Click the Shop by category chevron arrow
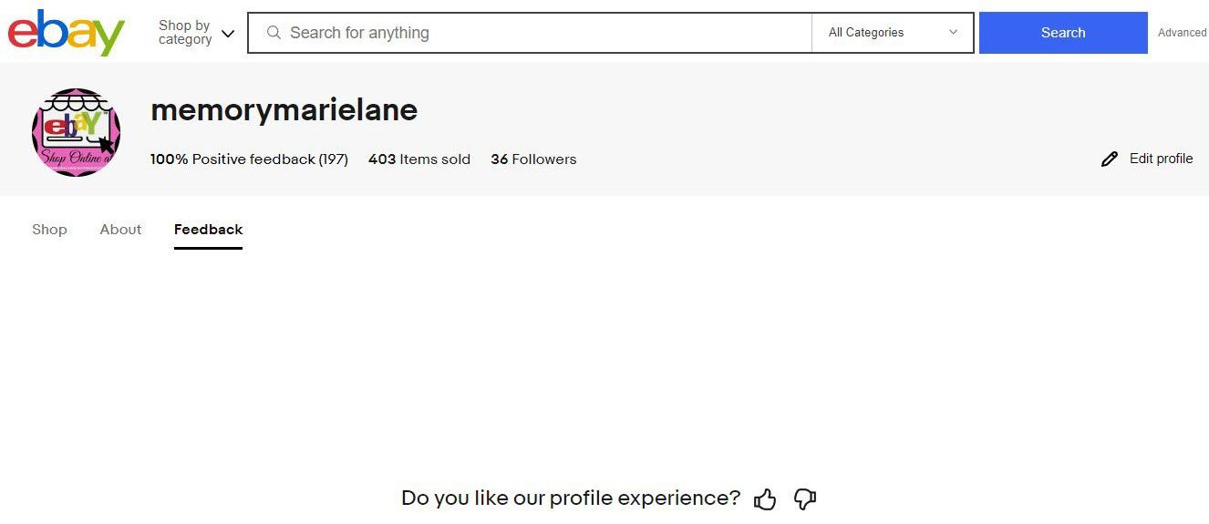 pyautogui.click(x=228, y=34)
